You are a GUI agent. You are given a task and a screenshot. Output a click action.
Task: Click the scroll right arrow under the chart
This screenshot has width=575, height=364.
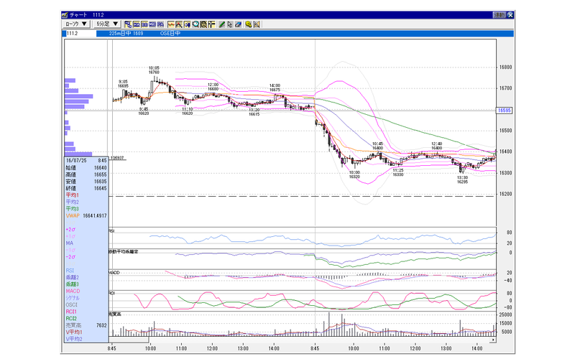[x=493, y=340]
